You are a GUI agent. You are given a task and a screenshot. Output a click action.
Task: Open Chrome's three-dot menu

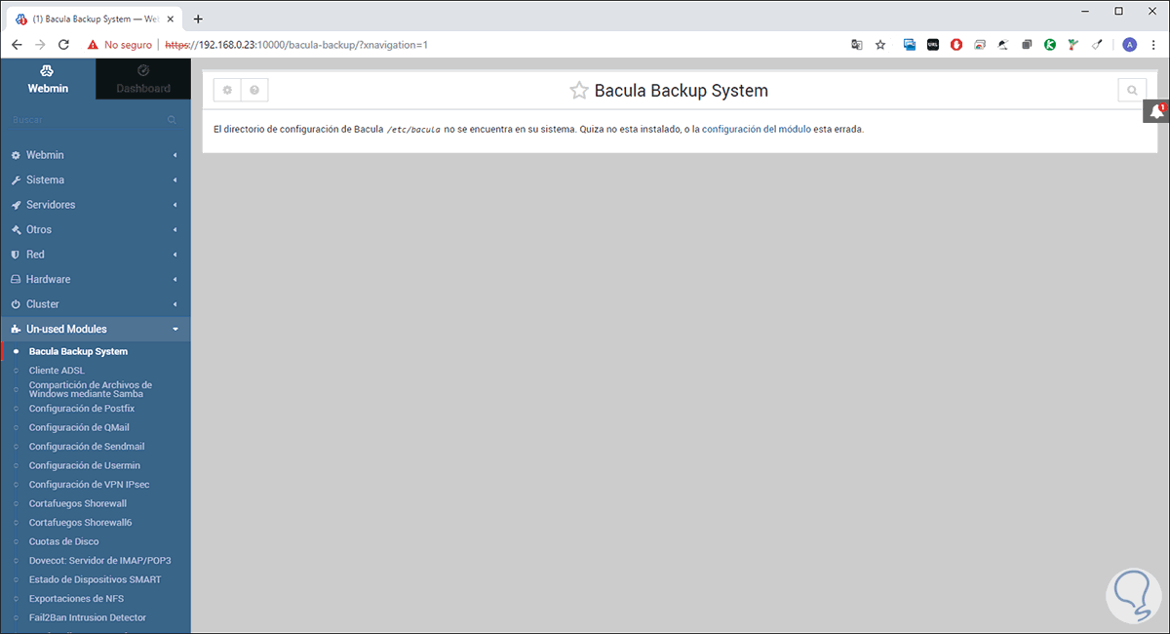[x=1153, y=44]
